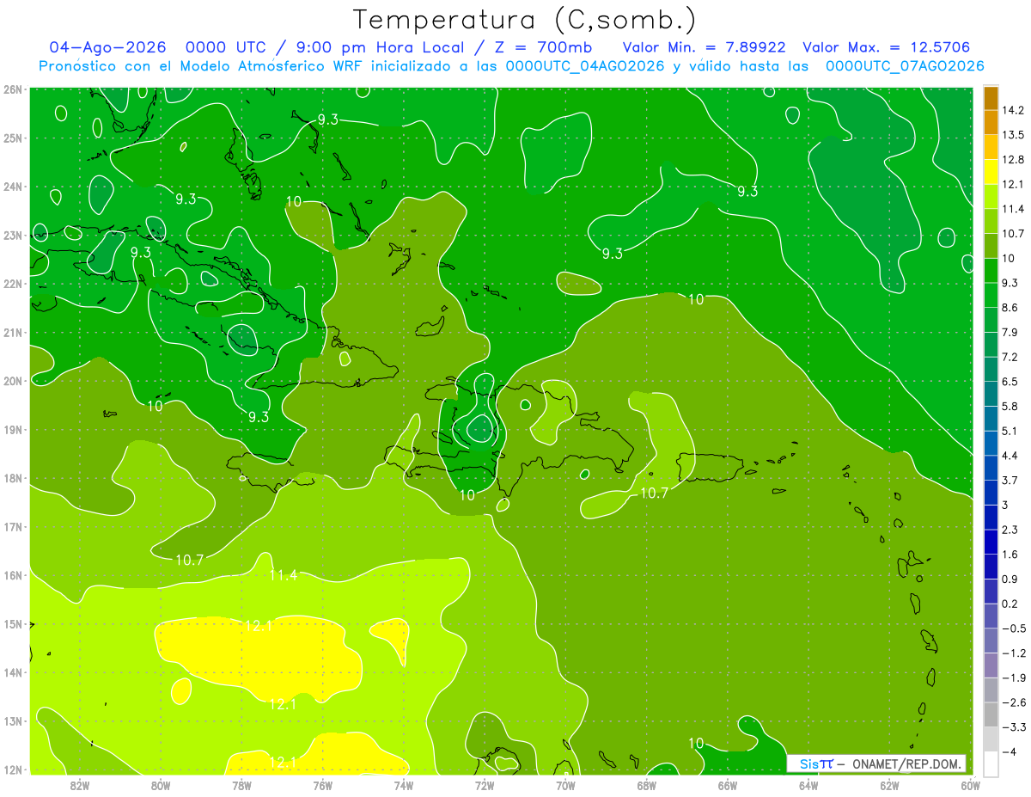Click the colorbar swatch between 10 and 10.7
The width and height of the screenshot is (1031, 797).
[991, 246]
